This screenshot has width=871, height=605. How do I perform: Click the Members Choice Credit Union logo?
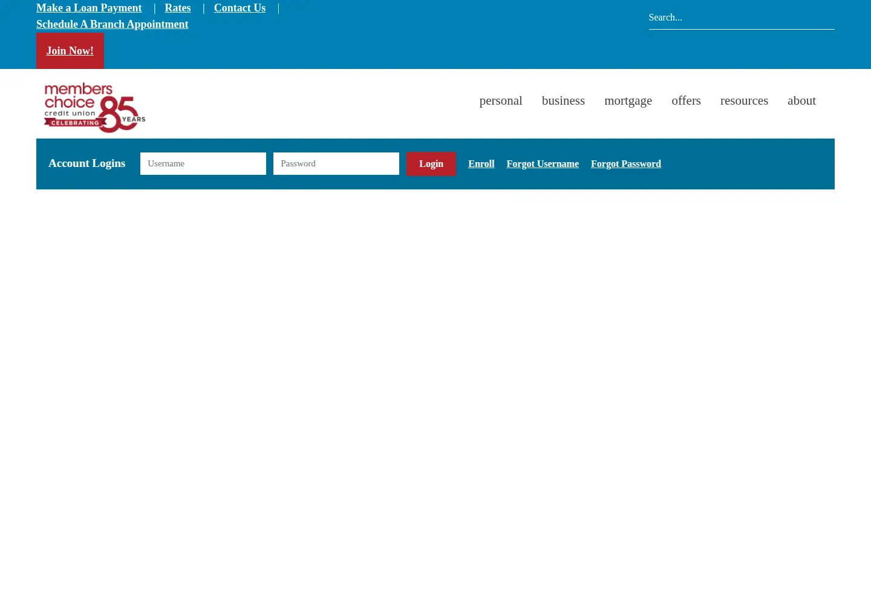click(x=94, y=107)
